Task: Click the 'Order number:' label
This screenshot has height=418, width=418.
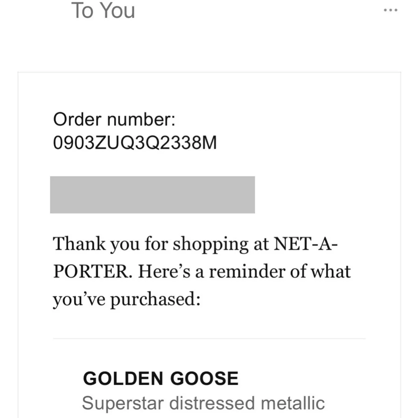Action: click(x=113, y=120)
